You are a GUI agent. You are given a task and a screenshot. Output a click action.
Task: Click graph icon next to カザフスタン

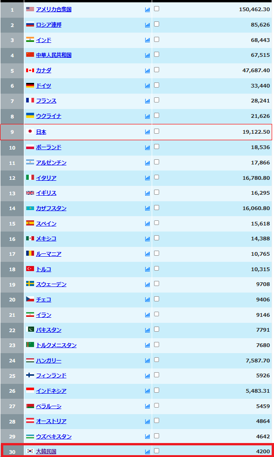click(x=147, y=208)
